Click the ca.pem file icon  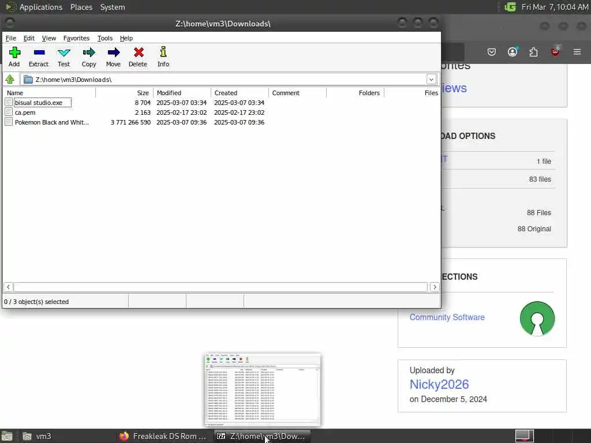pos(9,112)
